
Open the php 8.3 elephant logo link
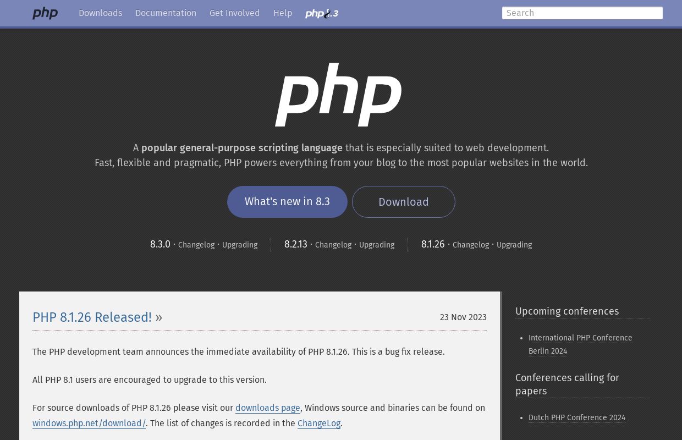[321, 13]
